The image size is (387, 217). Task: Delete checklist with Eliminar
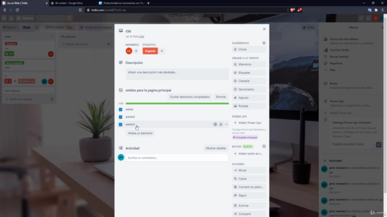point(221,97)
